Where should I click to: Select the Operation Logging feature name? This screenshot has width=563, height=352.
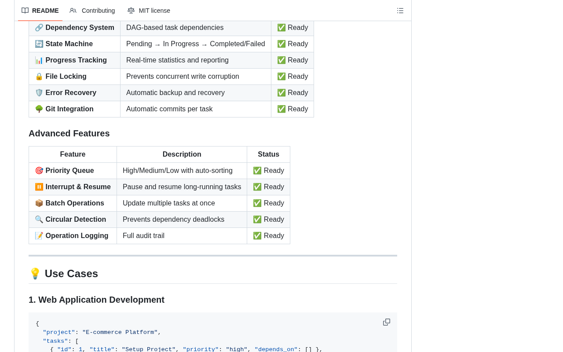[77, 236]
